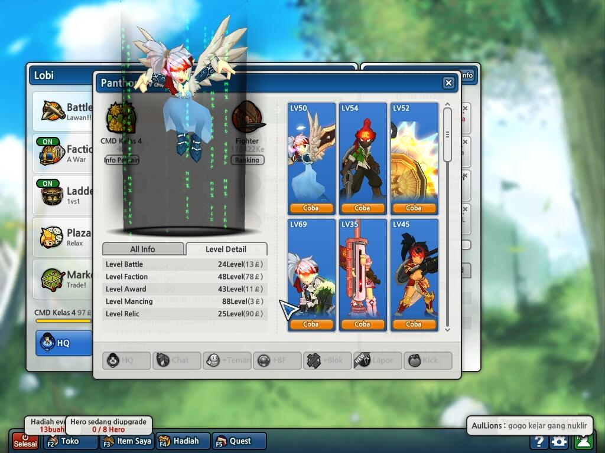605x453 pixels.
Task: Click the +Teman add friend icon
Action: (213, 360)
